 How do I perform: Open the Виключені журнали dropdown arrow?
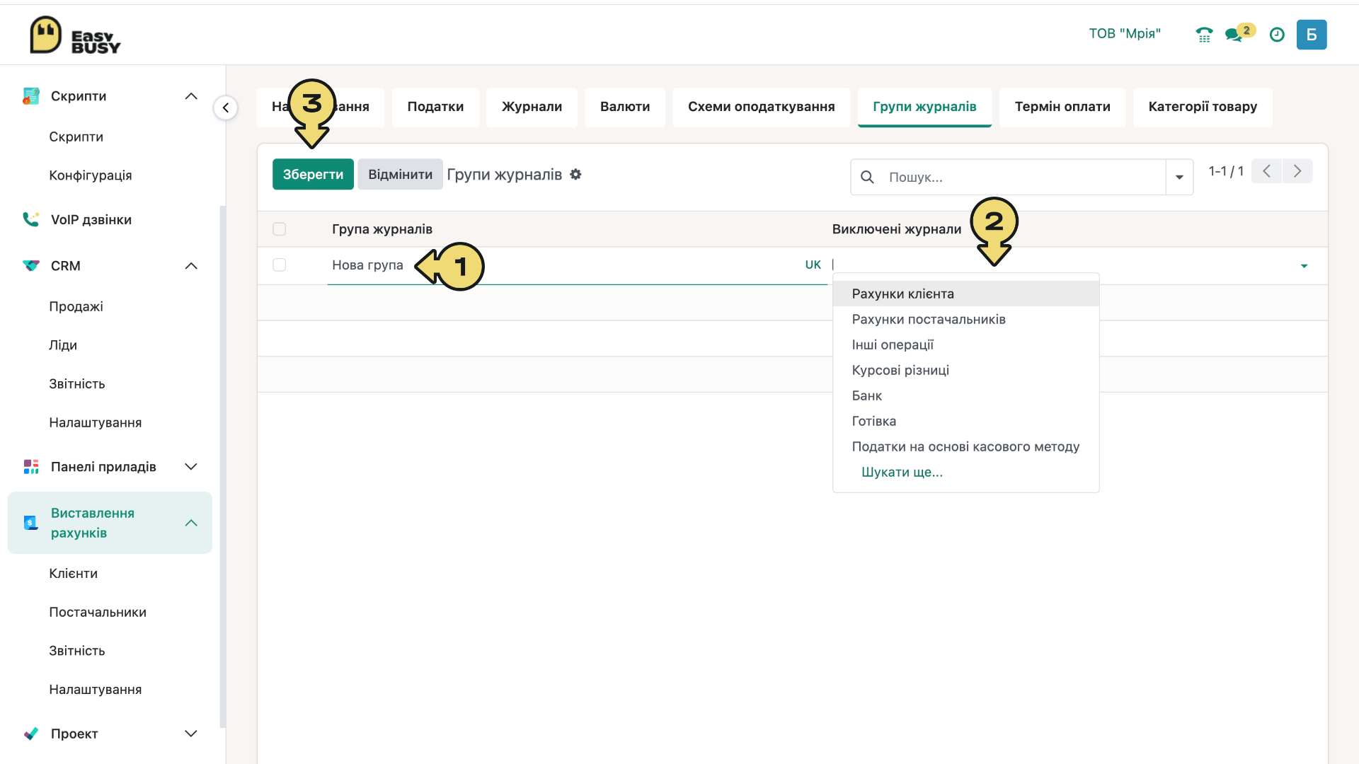1304,266
